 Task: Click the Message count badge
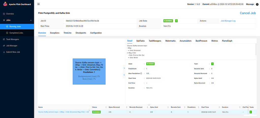pyautogui.click(x=257, y=4)
